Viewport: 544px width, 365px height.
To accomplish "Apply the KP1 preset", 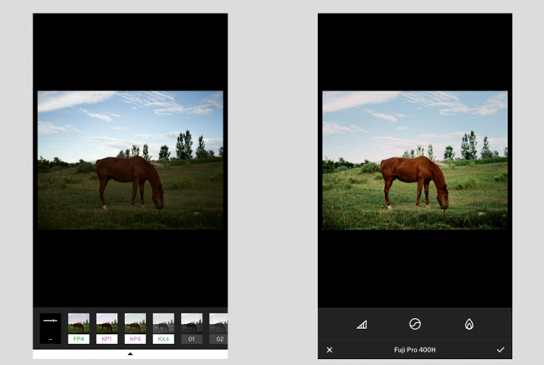I will click(x=107, y=328).
